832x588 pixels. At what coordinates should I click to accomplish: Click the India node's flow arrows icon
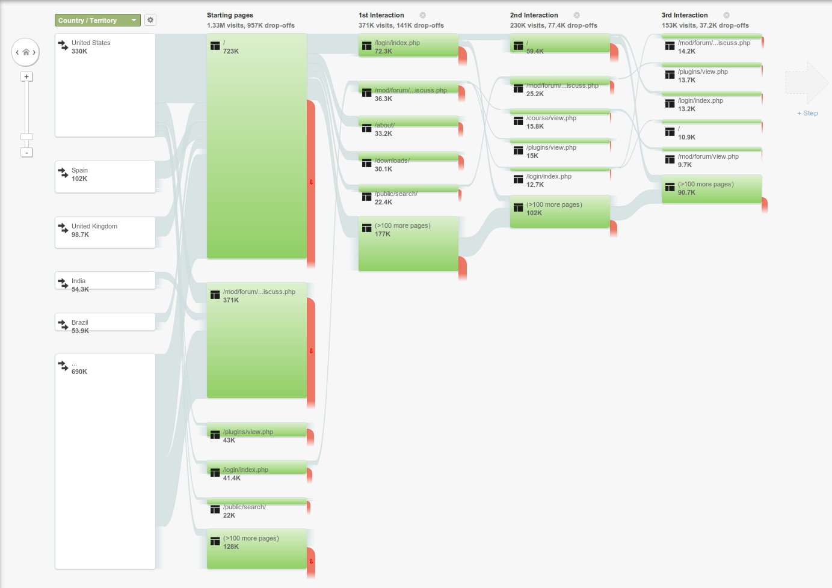63,281
